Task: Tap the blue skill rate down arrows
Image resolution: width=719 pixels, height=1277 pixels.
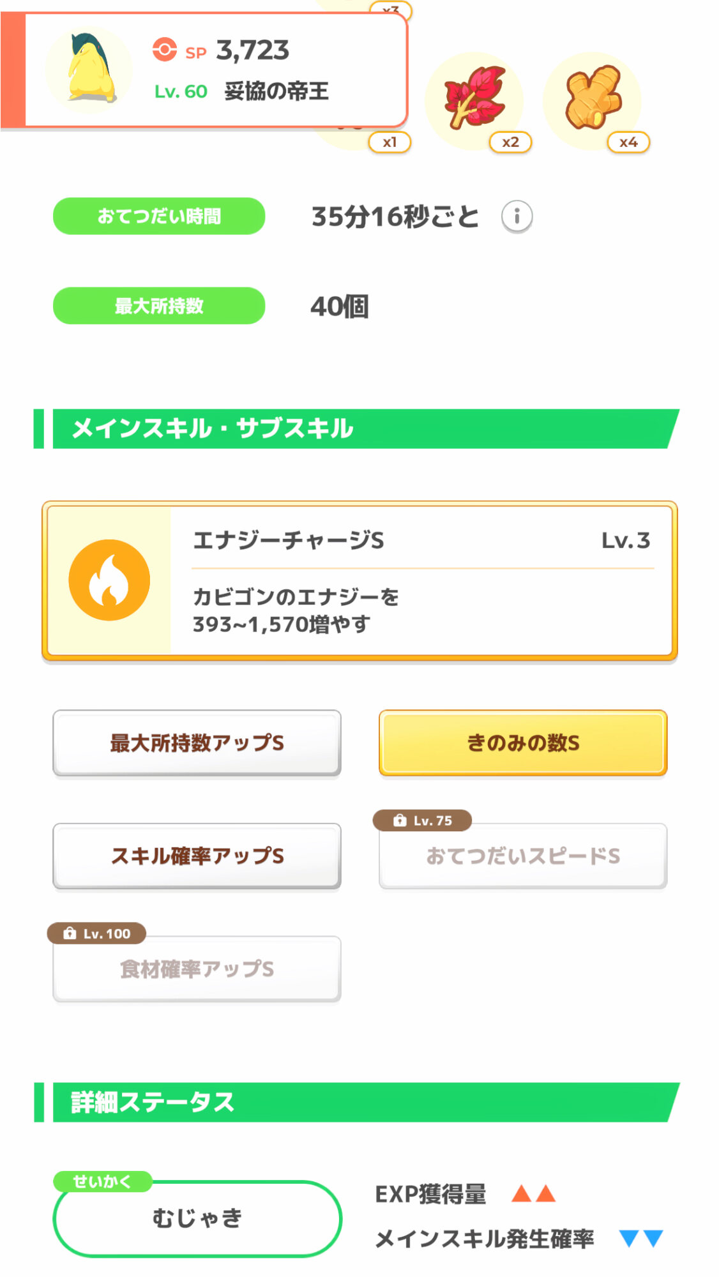Action: [x=641, y=1239]
